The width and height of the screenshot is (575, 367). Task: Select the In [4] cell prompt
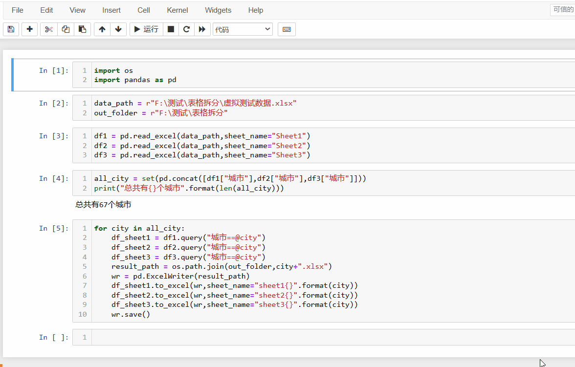click(x=54, y=178)
